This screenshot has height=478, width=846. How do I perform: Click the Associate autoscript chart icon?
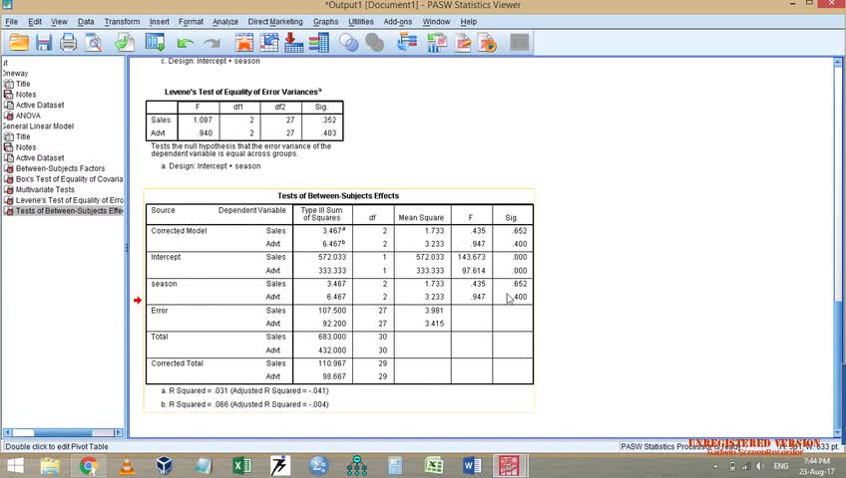point(437,42)
